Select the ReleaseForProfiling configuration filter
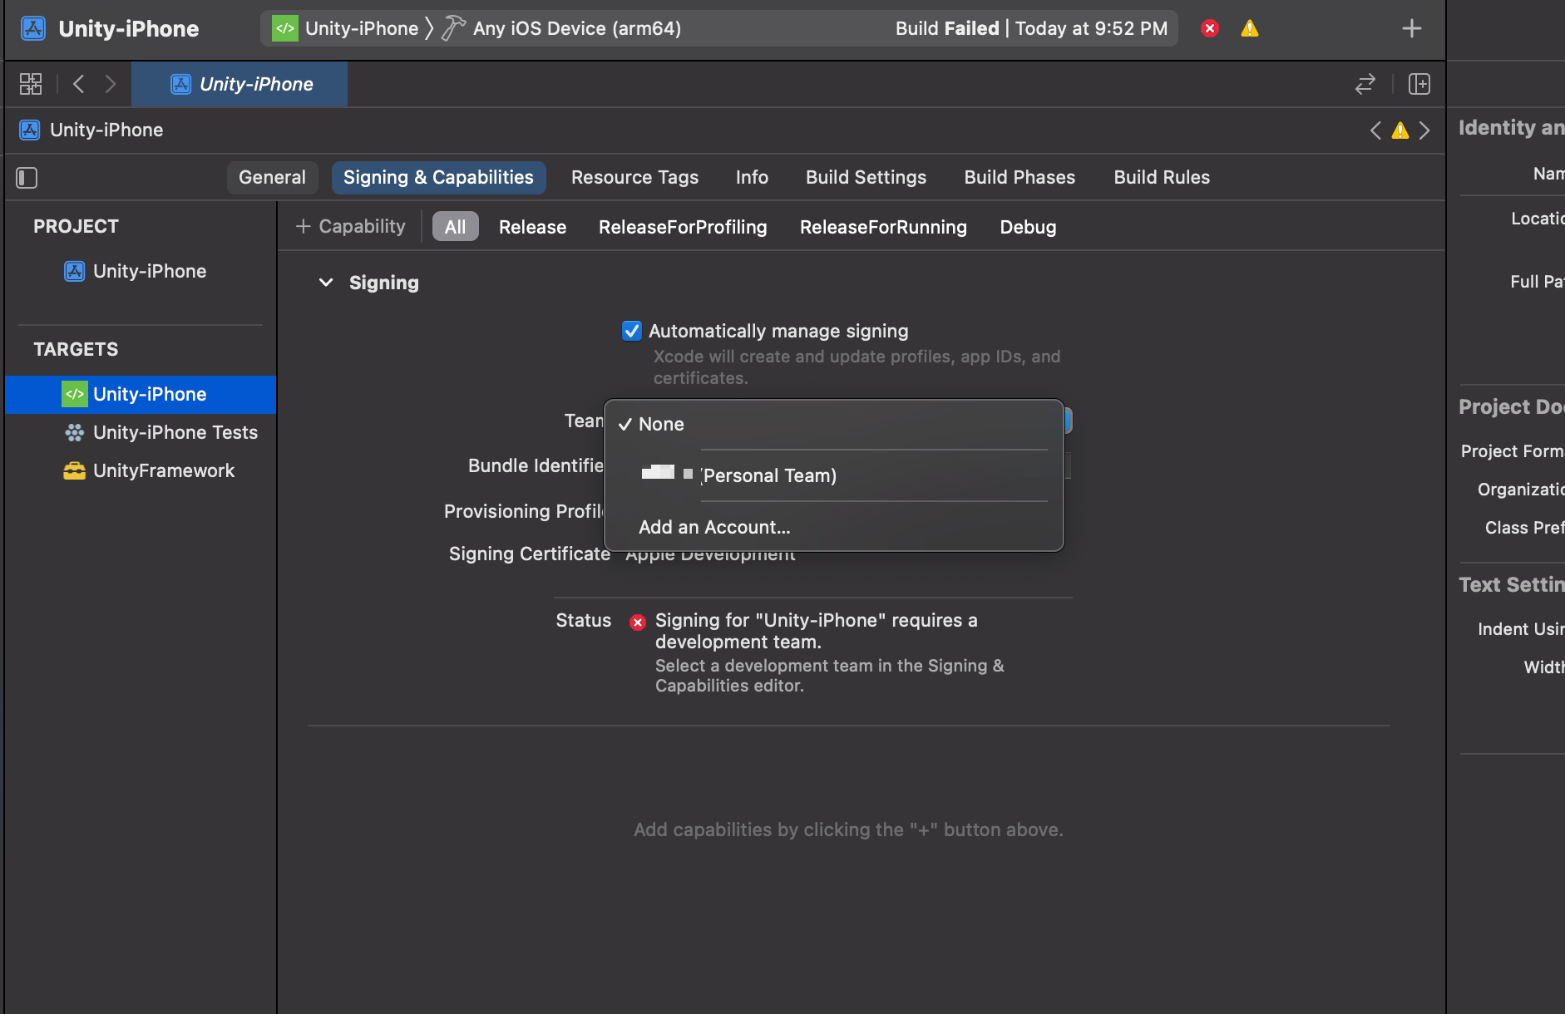 click(683, 227)
